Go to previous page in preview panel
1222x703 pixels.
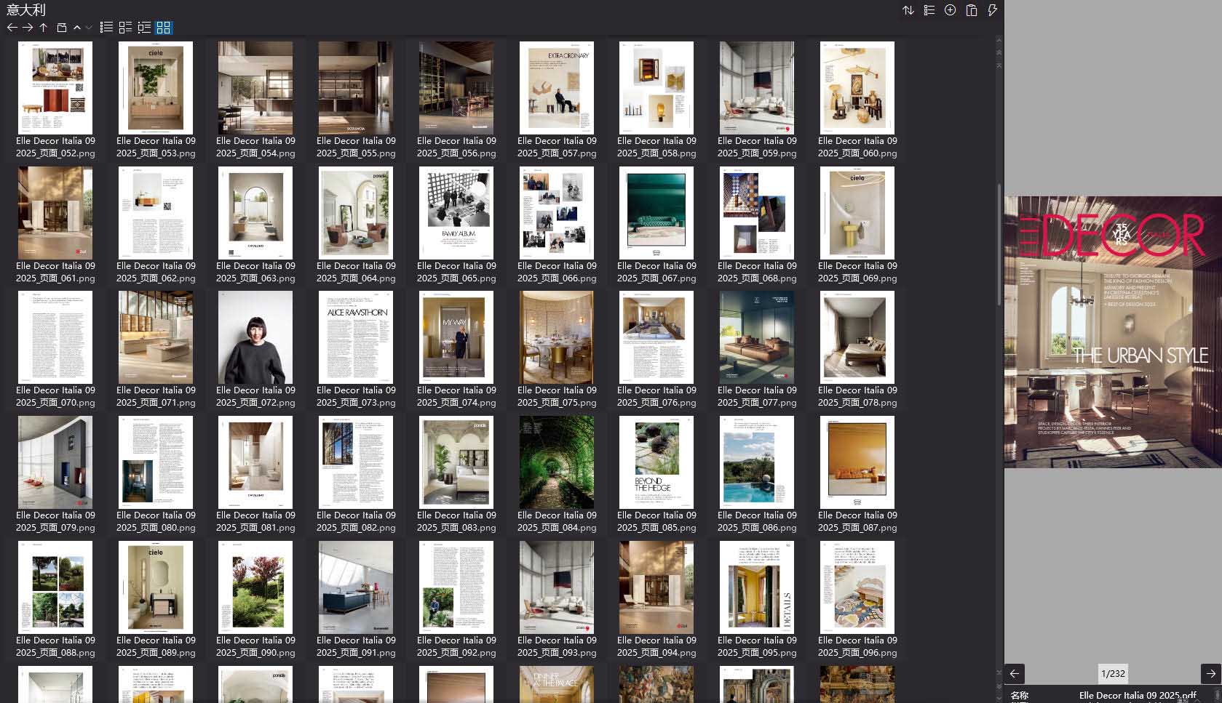tap(1015, 673)
